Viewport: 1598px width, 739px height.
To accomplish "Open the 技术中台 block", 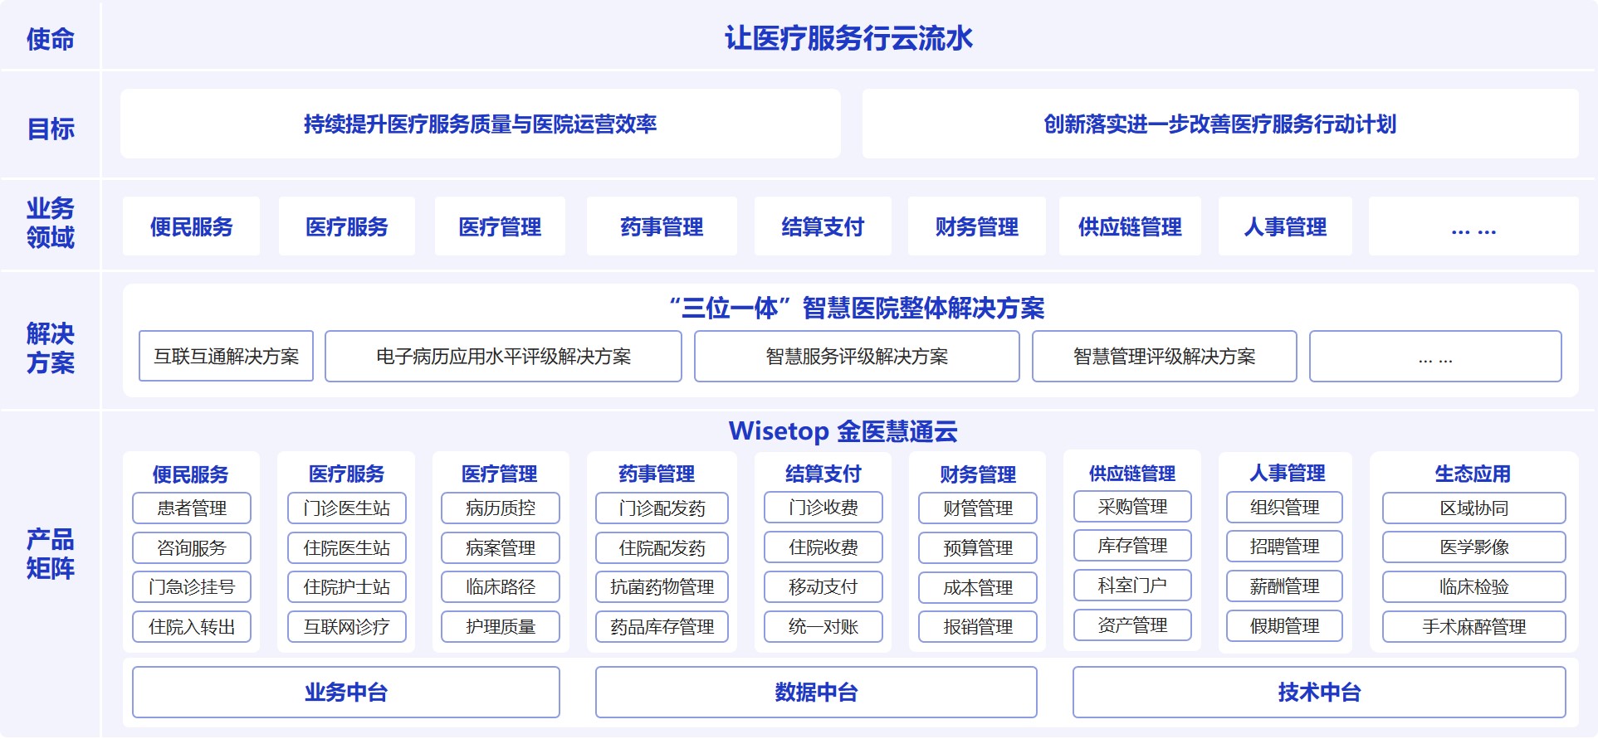I will click(x=1319, y=693).
